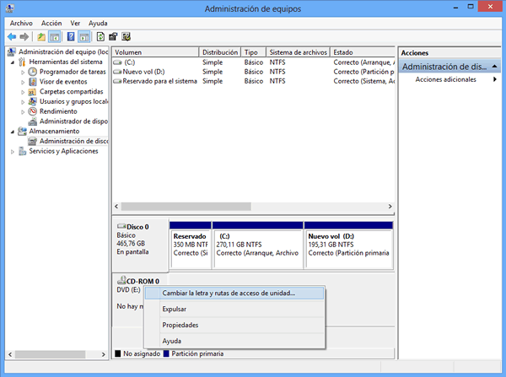Toggle the console tree pane icon
The height and width of the screenshot is (377, 506).
coord(54,37)
